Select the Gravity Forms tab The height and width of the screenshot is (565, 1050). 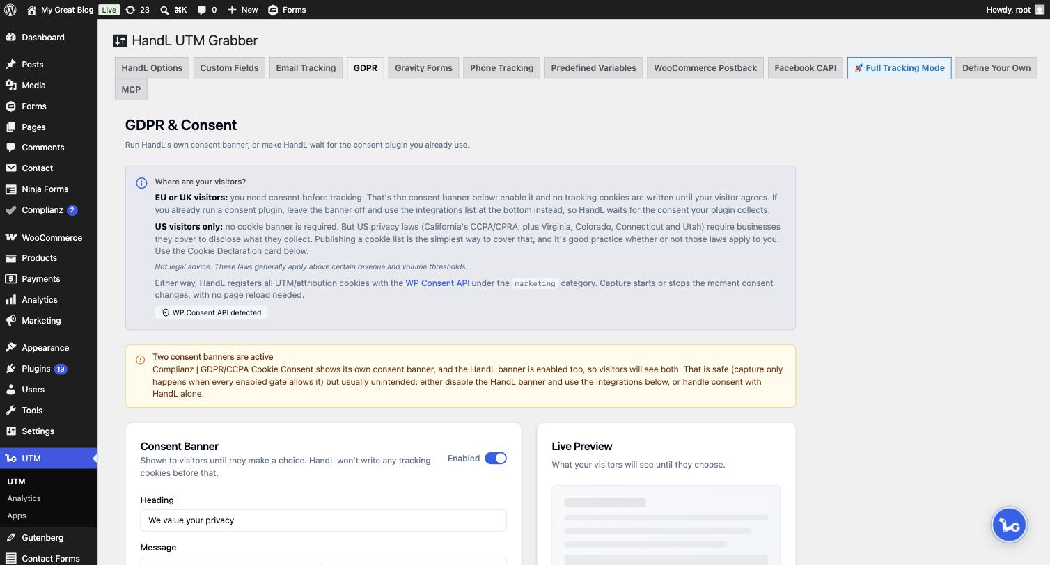(423, 68)
